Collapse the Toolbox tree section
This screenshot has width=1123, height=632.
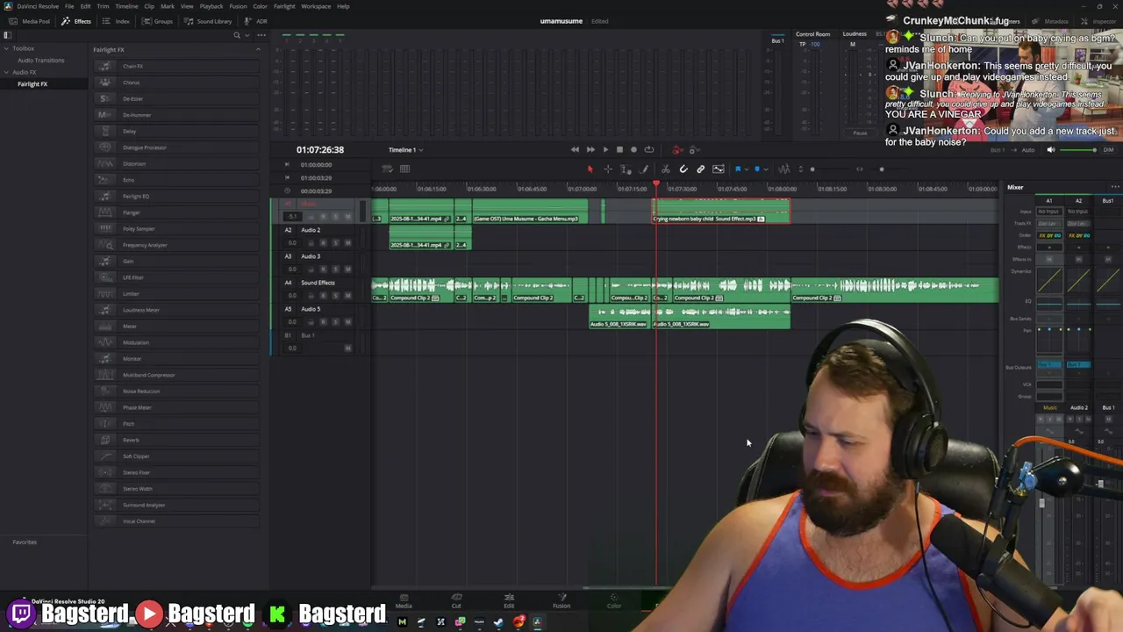(x=6, y=48)
